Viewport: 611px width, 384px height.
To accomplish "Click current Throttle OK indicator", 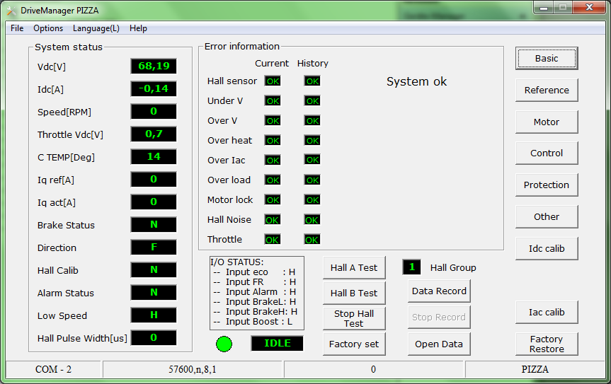I will click(x=272, y=240).
